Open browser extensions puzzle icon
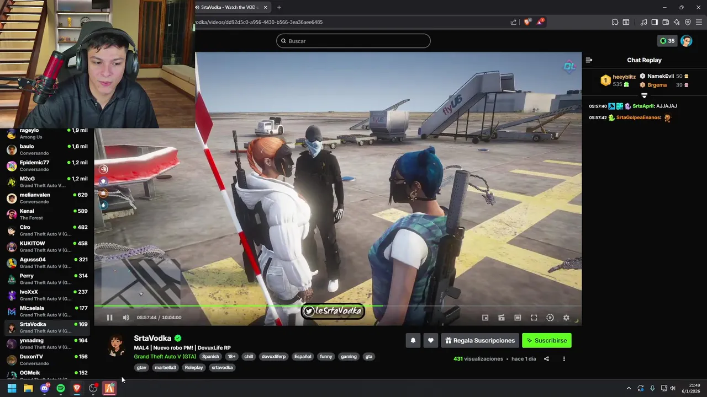The image size is (707, 397). tap(615, 22)
